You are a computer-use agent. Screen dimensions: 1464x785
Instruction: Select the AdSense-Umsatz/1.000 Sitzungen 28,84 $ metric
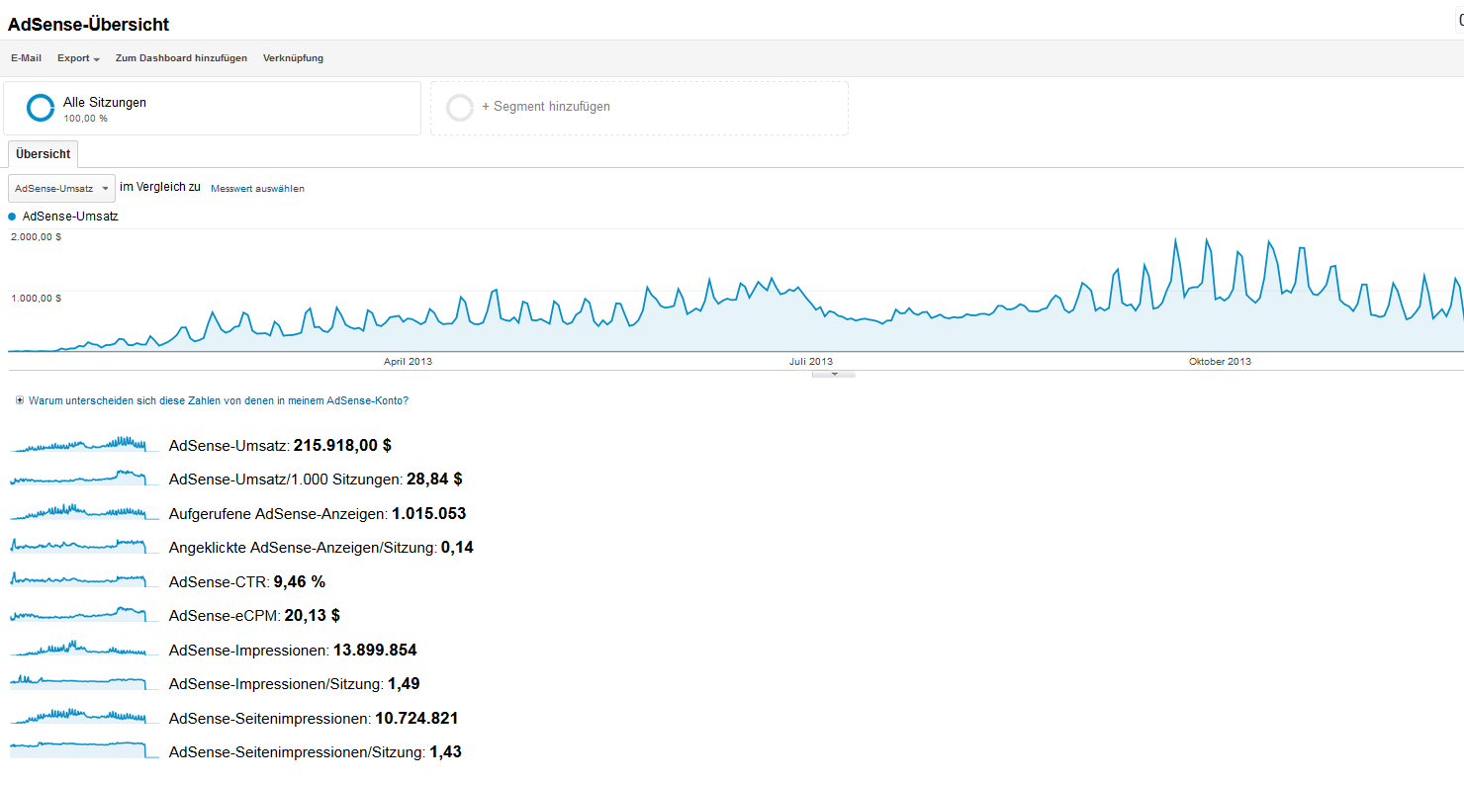[316, 480]
